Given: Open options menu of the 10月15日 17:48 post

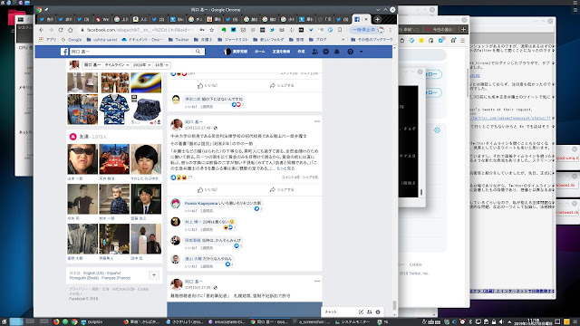Looking at the screenshot, I should tap(317, 121).
